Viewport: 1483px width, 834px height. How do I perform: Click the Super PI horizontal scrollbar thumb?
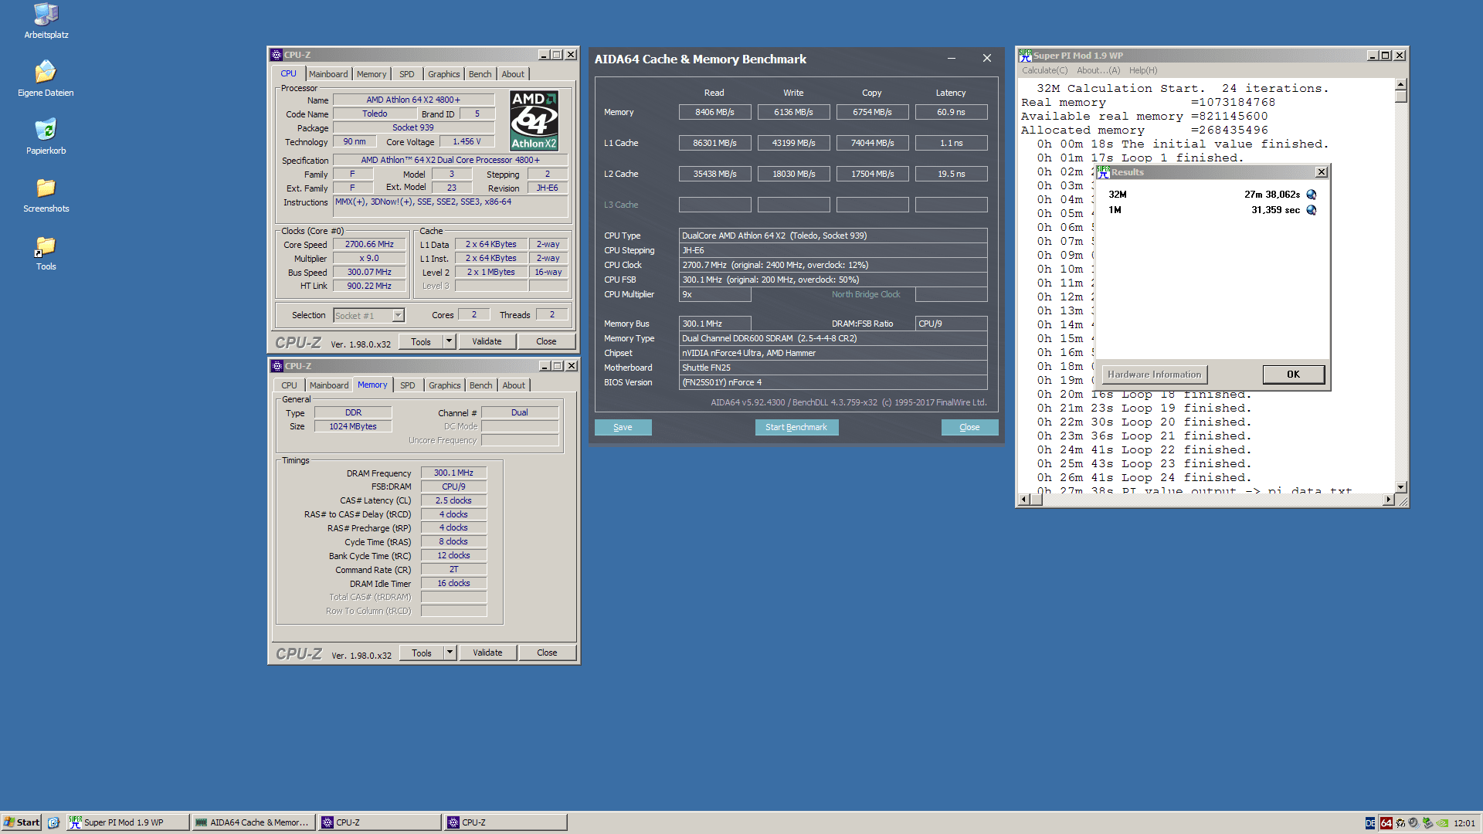1037,500
